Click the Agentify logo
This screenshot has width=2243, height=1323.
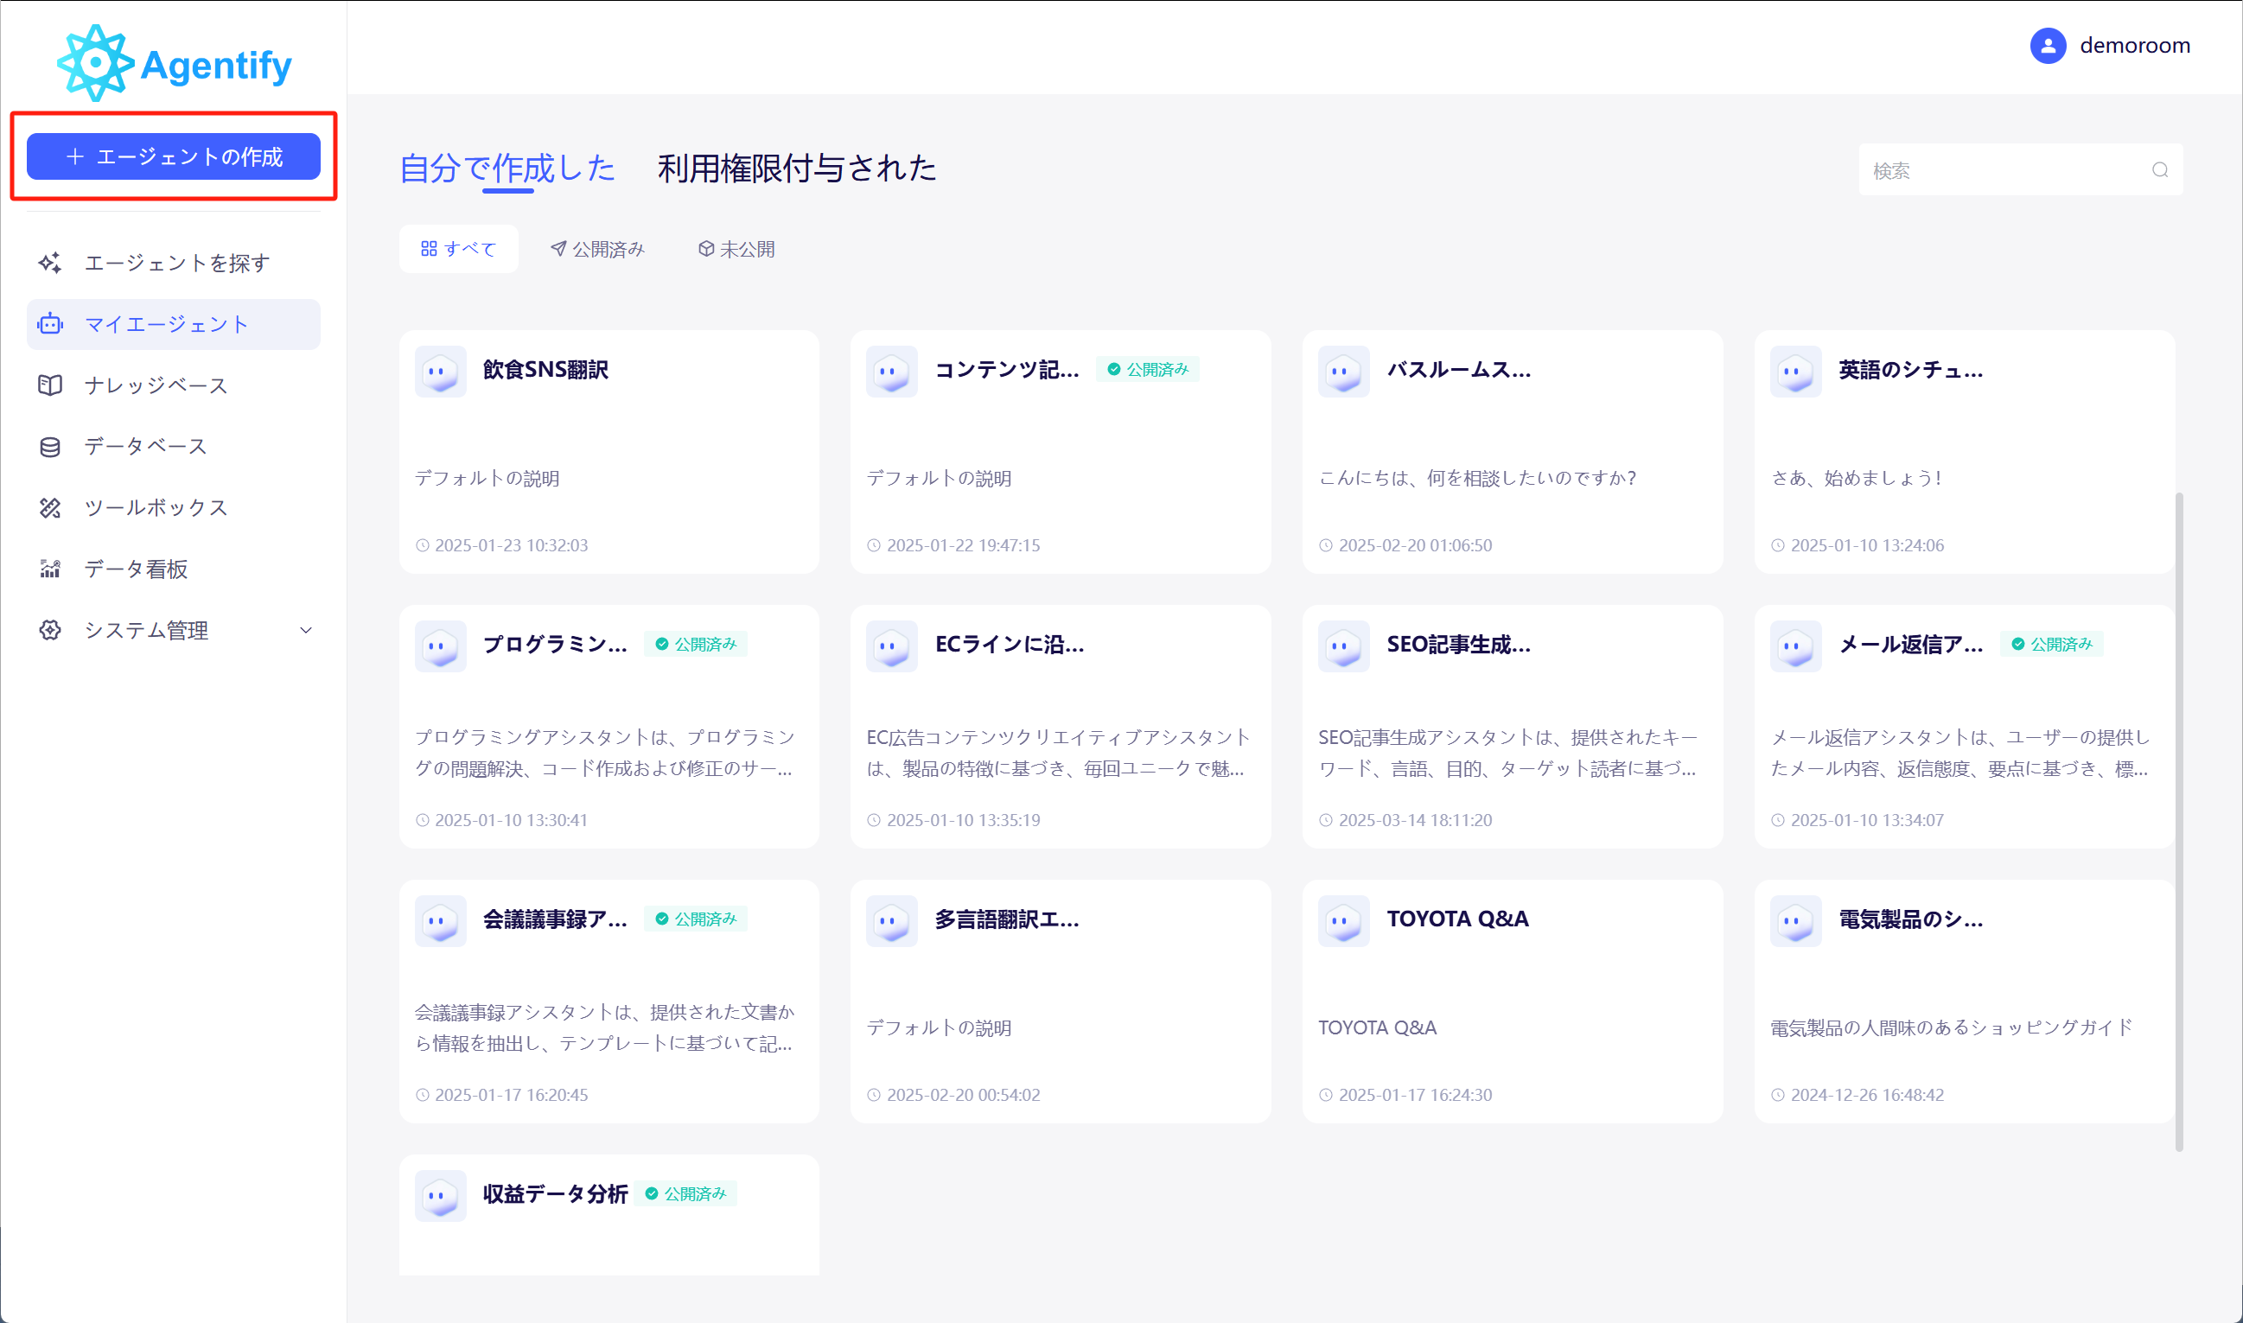coord(175,63)
